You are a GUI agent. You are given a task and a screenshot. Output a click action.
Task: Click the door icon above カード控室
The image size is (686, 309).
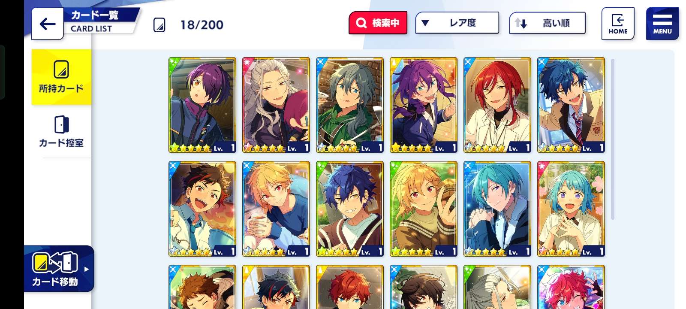click(61, 125)
